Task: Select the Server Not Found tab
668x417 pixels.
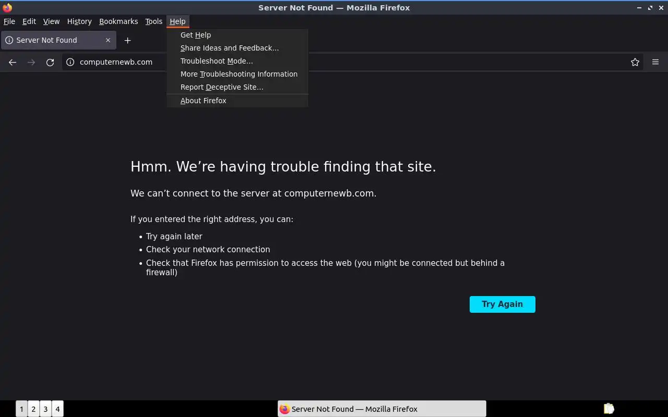Action: click(58, 40)
